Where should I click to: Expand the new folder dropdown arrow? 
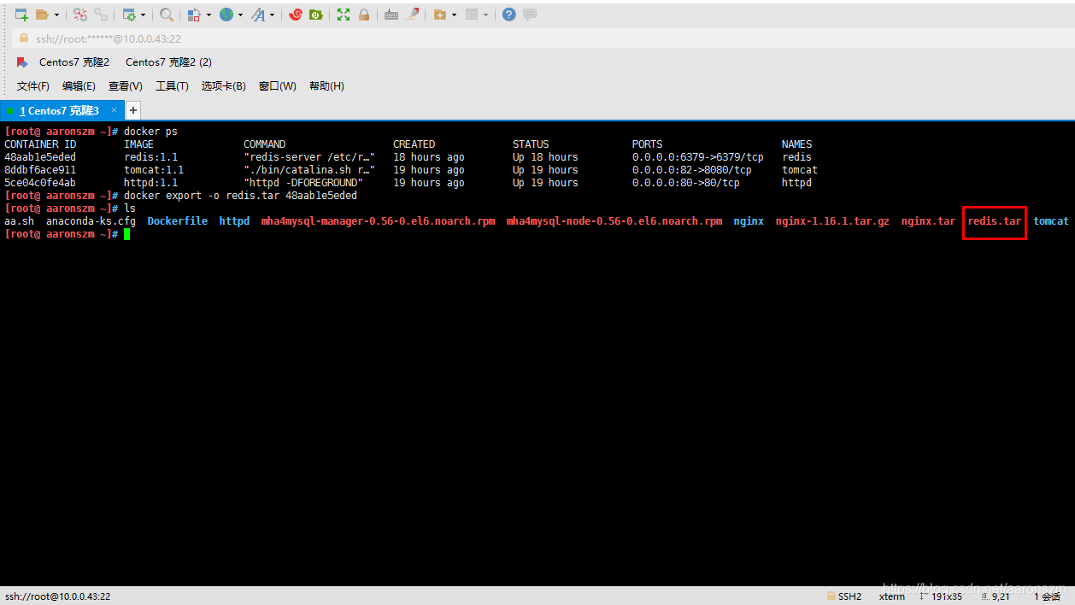tap(454, 15)
